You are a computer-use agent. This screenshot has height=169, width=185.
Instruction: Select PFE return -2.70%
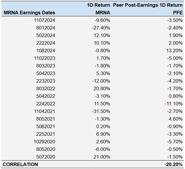click(x=175, y=111)
